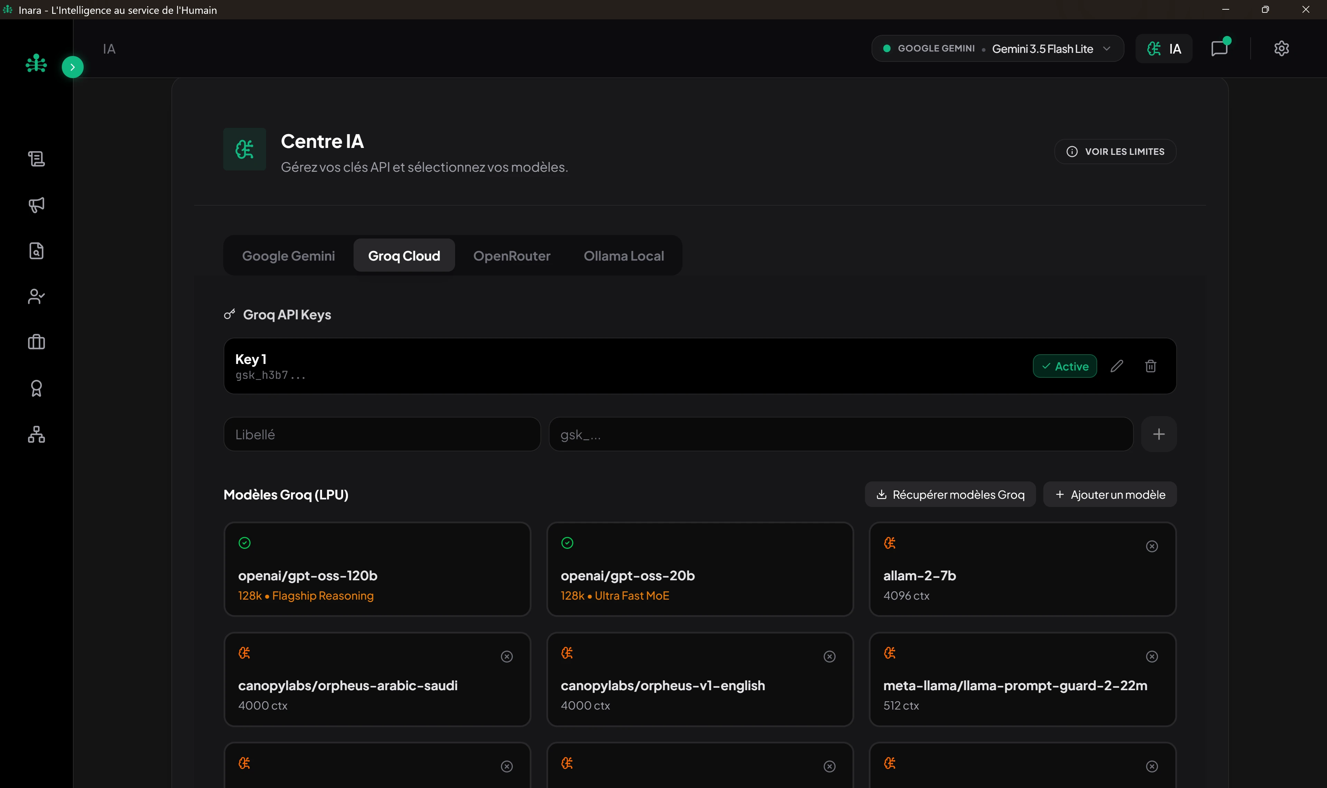
Task: Click the Inara logo in the sidebar
Action: pos(36,63)
